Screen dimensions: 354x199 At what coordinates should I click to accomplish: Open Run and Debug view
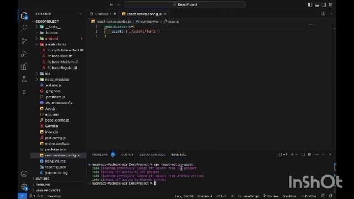[24, 54]
